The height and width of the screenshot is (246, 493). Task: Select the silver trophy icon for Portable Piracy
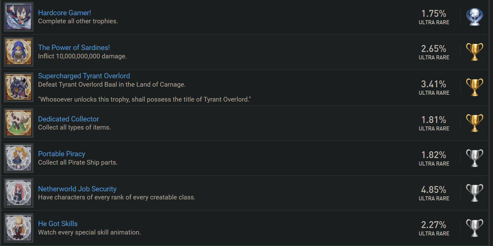(x=475, y=158)
